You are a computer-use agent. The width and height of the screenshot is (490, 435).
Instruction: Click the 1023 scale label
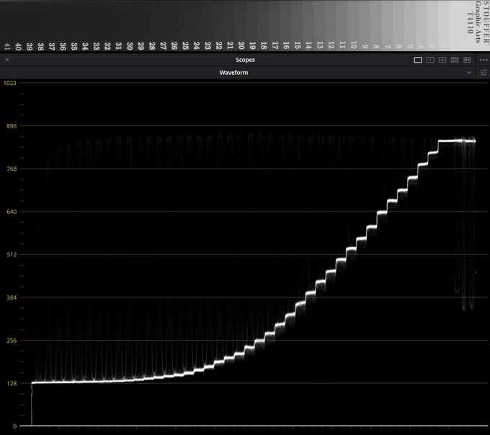coord(9,83)
